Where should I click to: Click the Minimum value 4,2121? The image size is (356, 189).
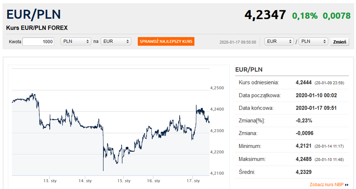[304, 146]
